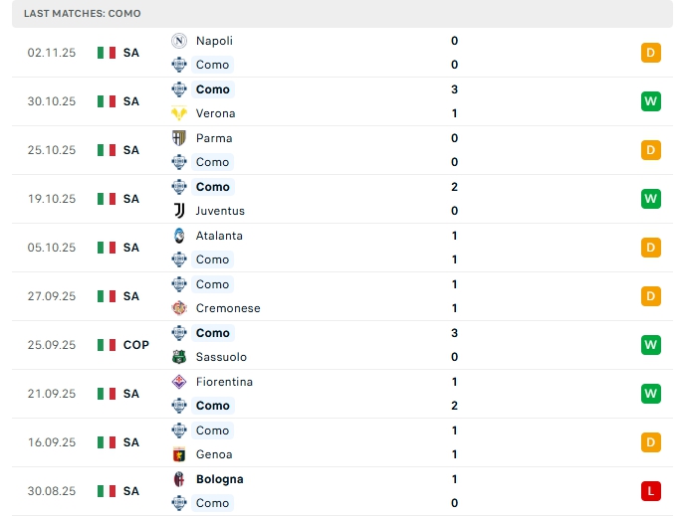Click the Atalanta club crest icon
This screenshot has height=516, width=683.
(x=179, y=236)
